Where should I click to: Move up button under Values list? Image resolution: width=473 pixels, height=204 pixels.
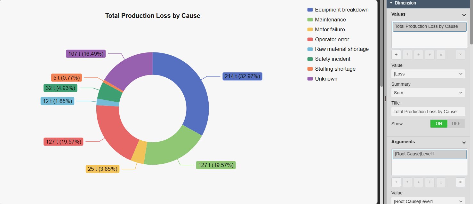tap(407, 55)
